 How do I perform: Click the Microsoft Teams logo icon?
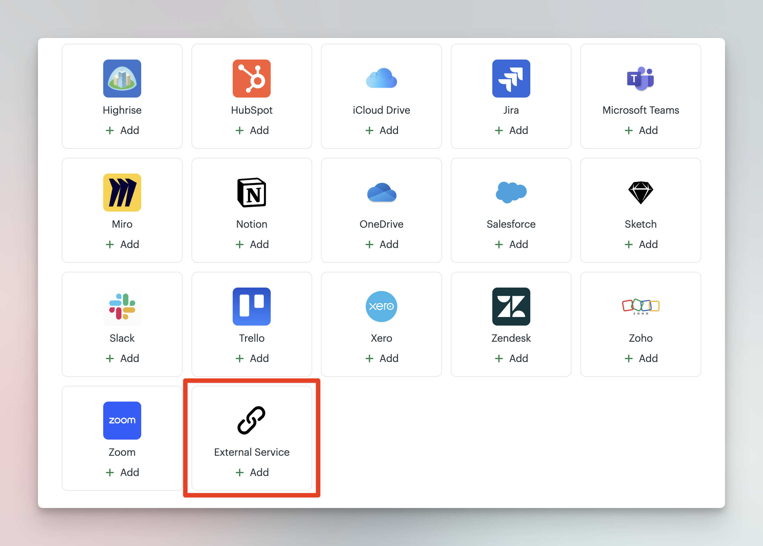(x=640, y=79)
